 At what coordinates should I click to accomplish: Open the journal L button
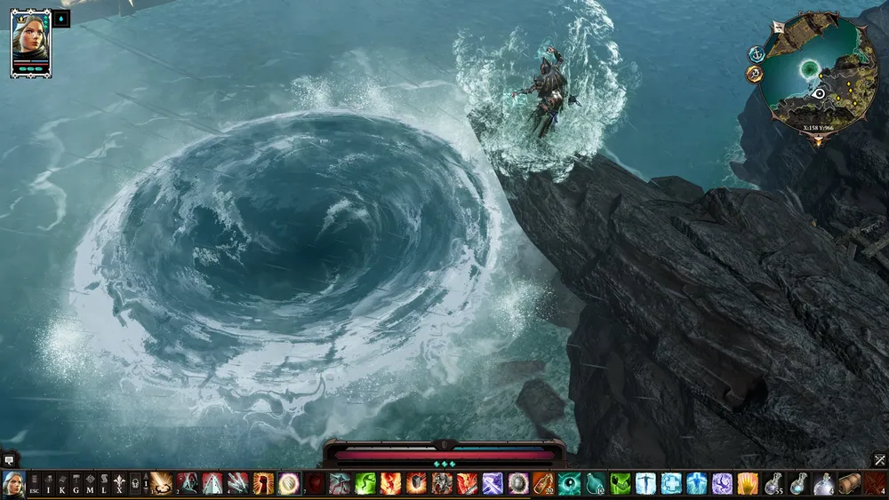(104, 484)
